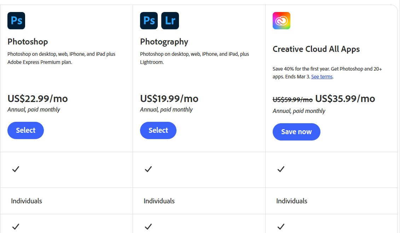Image resolution: width=400 pixels, height=233 pixels.
Task: Click the checkmark under Creative Cloud All Apps
Action: (x=281, y=169)
